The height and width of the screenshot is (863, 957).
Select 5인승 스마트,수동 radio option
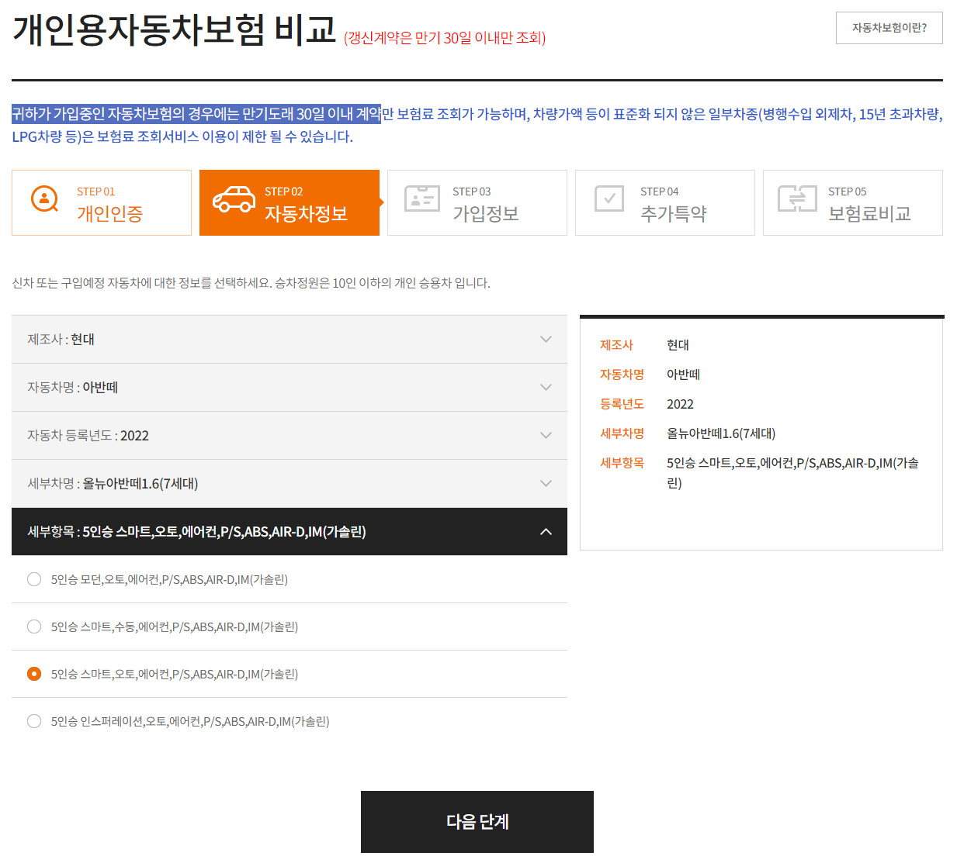coord(34,627)
